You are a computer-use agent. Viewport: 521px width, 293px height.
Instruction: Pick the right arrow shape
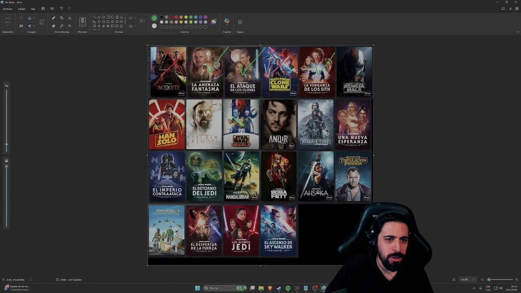click(112, 22)
